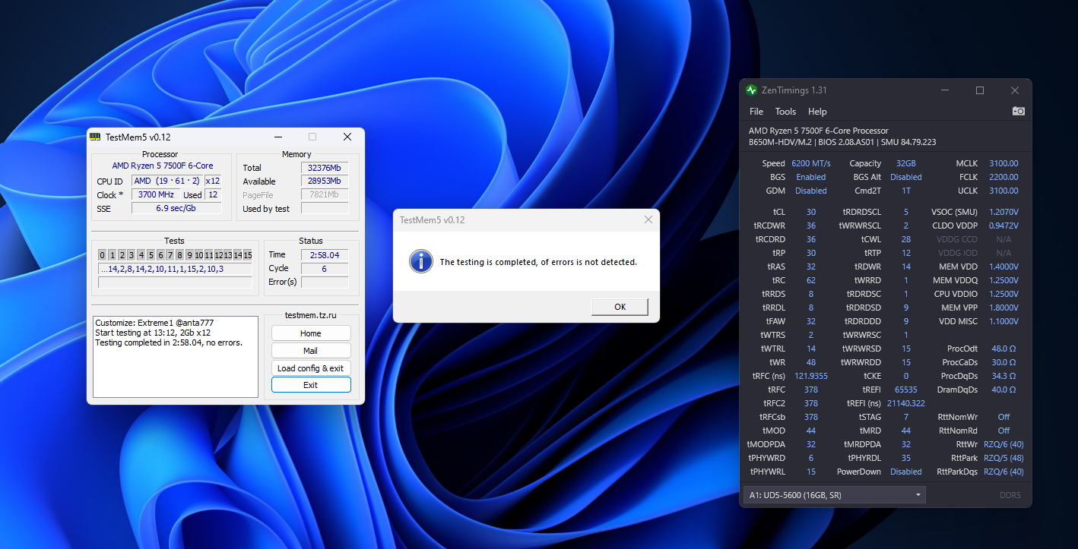Image resolution: width=1078 pixels, height=549 pixels.
Task: Click the FCLK value 2200.00
Action: click(x=1003, y=177)
